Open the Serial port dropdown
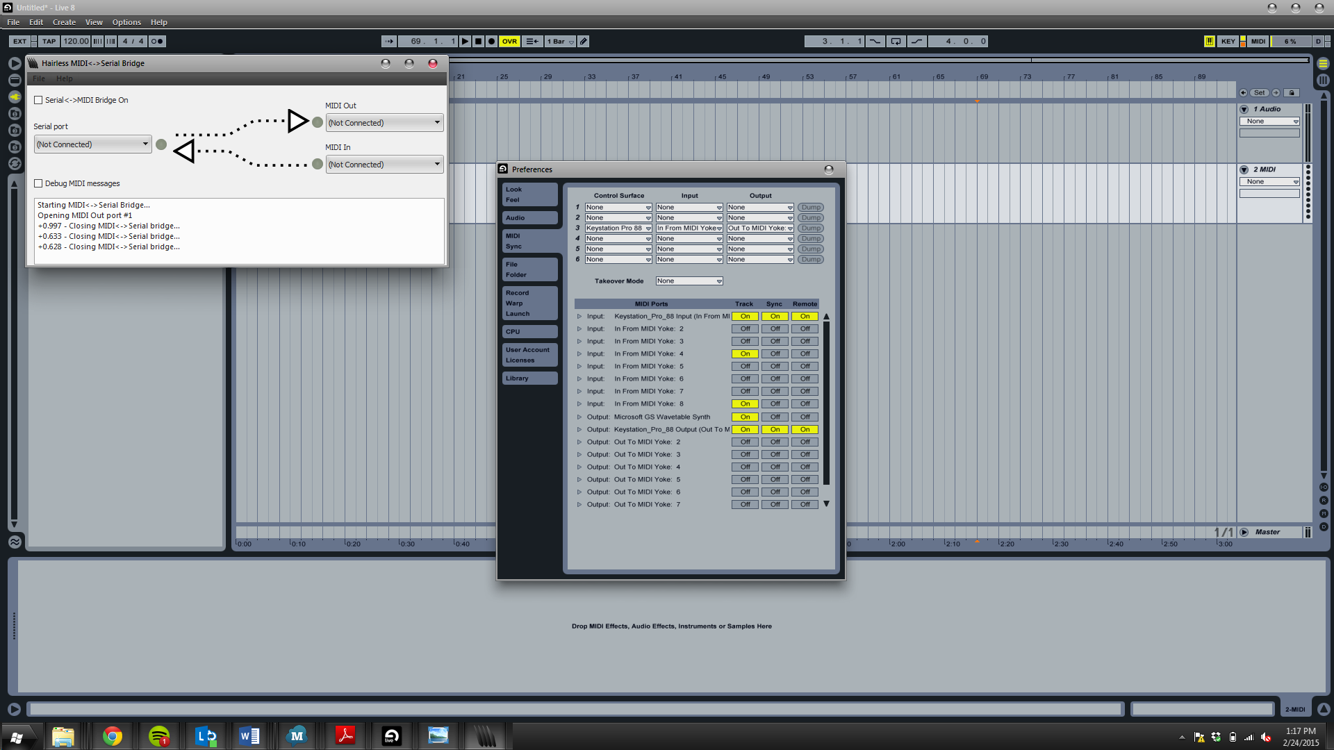 (x=92, y=144)
